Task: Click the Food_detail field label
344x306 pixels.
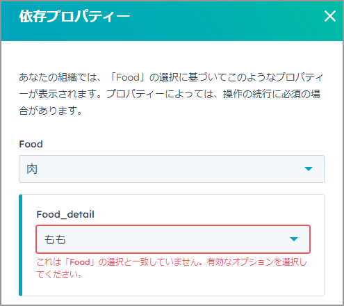Action: (65, 214)
